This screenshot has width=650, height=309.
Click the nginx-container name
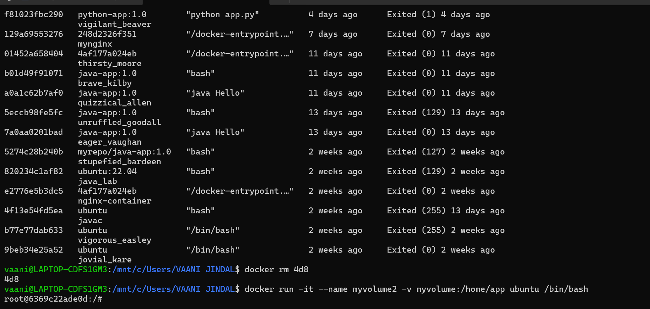(114, 201)
